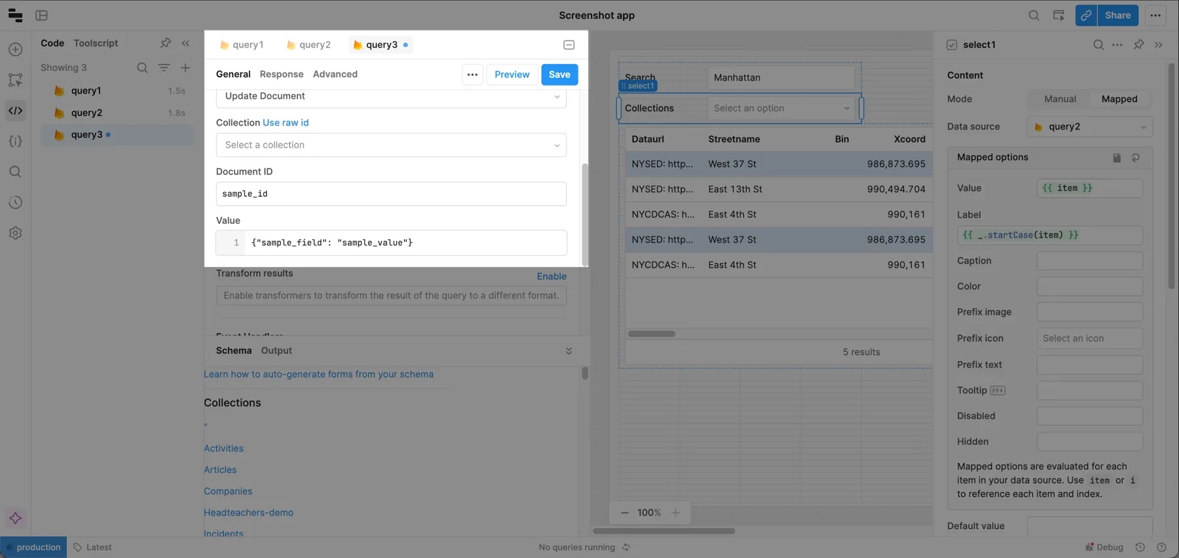Minimize the query editor panel
Viewport: 1179px width, 558px height.
[569, 44]
